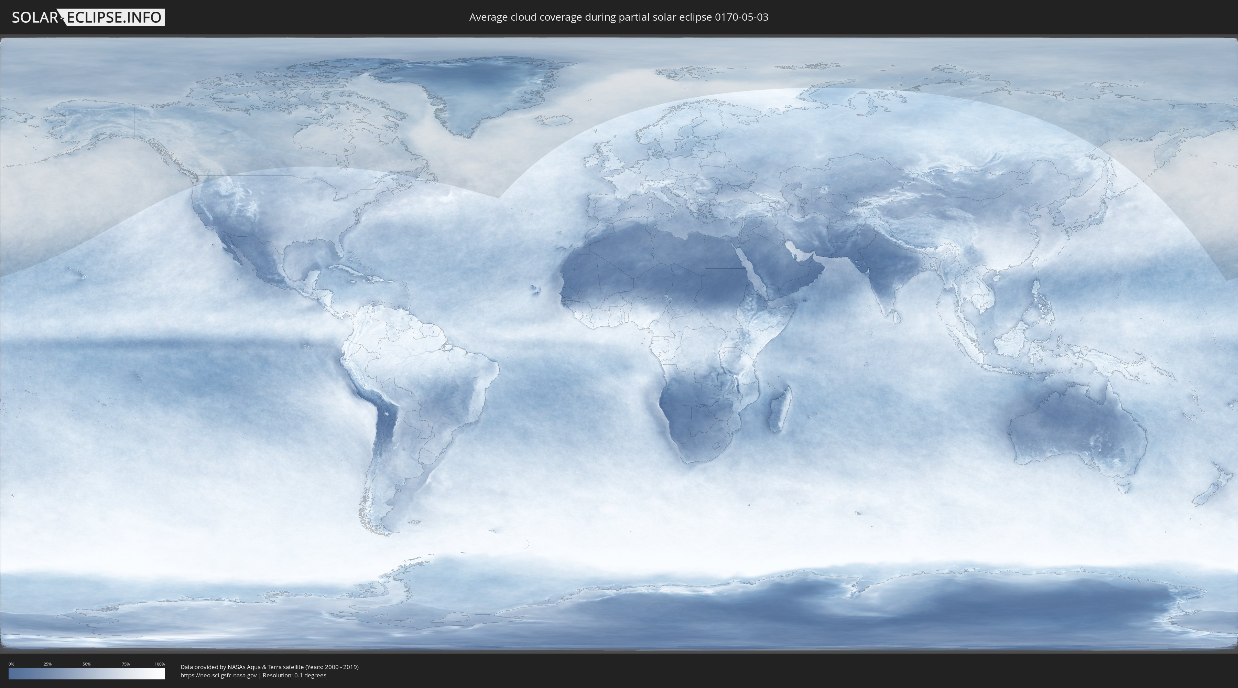Click the NASA Aqua & Terra data credit
1238x688 pixels.
(269, 667)
